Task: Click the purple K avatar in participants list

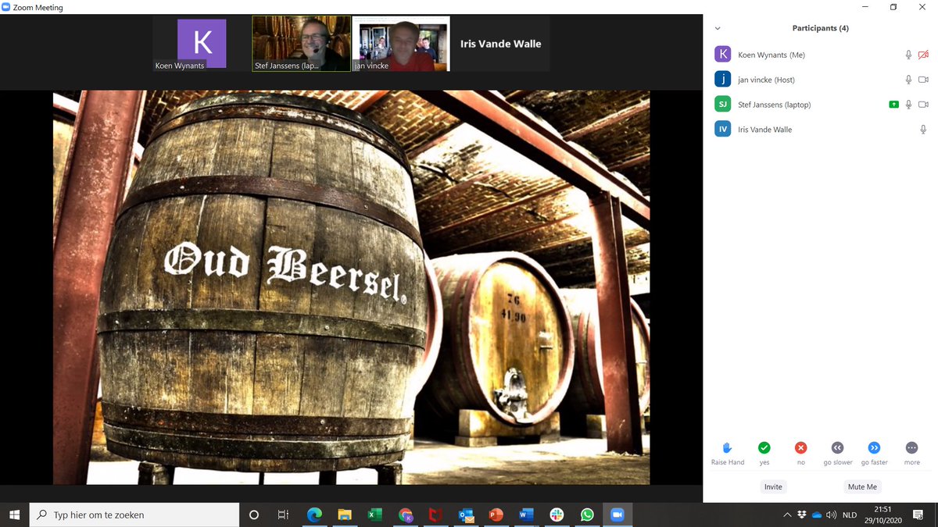Action: click(723, 55)
